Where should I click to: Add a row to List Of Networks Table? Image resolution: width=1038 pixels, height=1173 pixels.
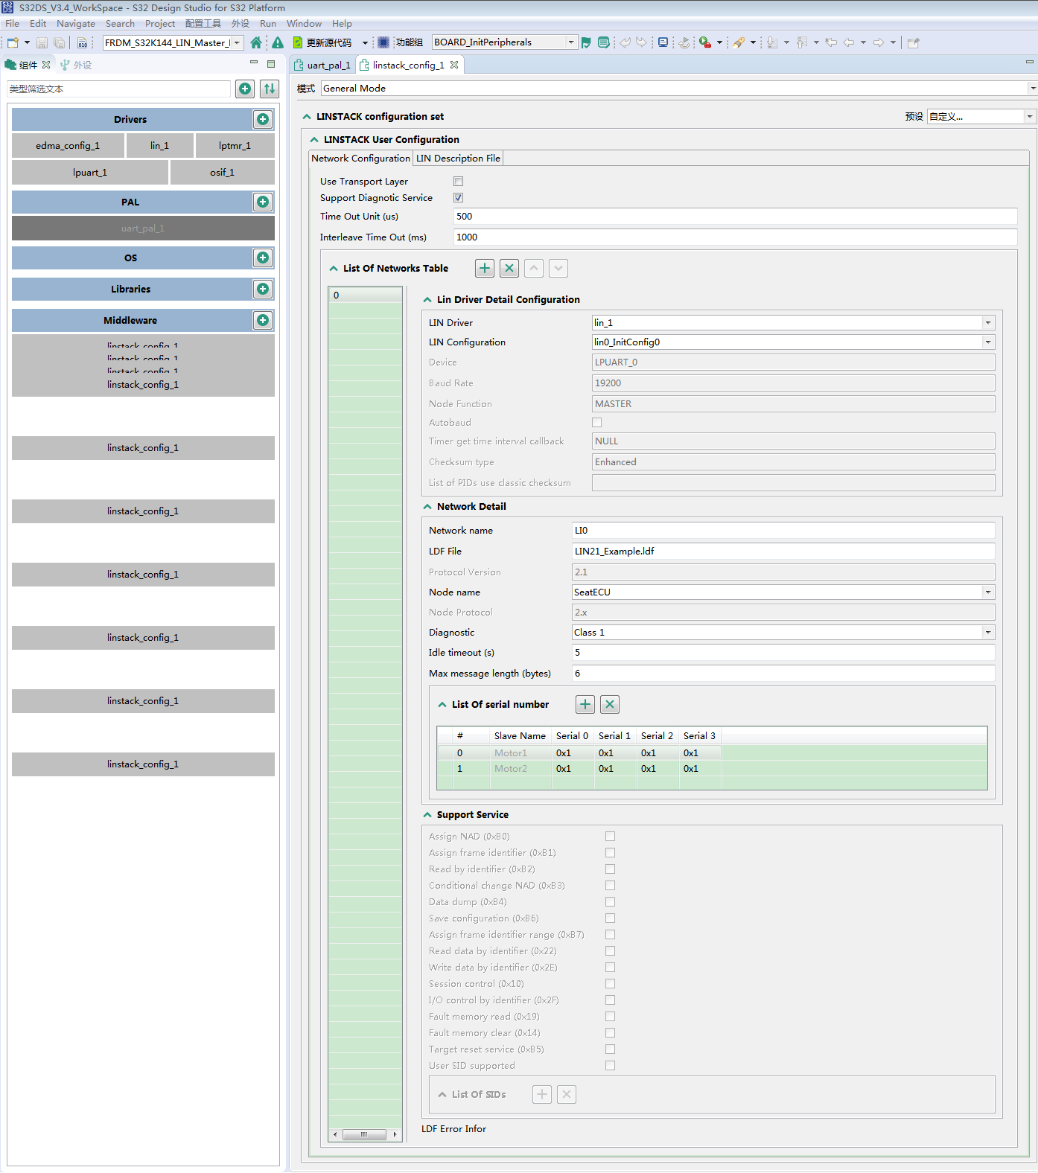click(x=485, y=268)
